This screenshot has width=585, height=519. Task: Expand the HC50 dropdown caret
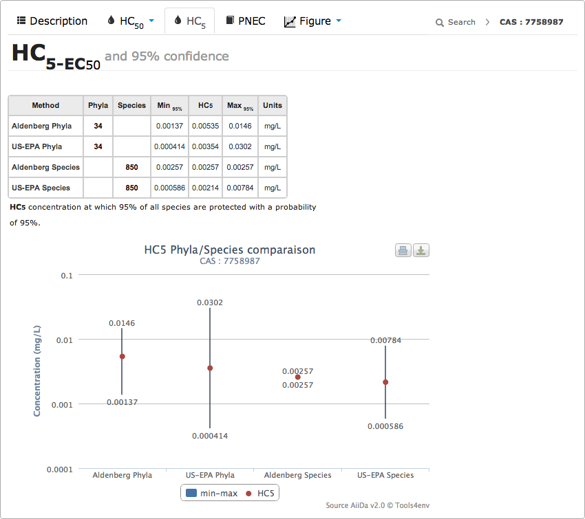pos(151,21)
